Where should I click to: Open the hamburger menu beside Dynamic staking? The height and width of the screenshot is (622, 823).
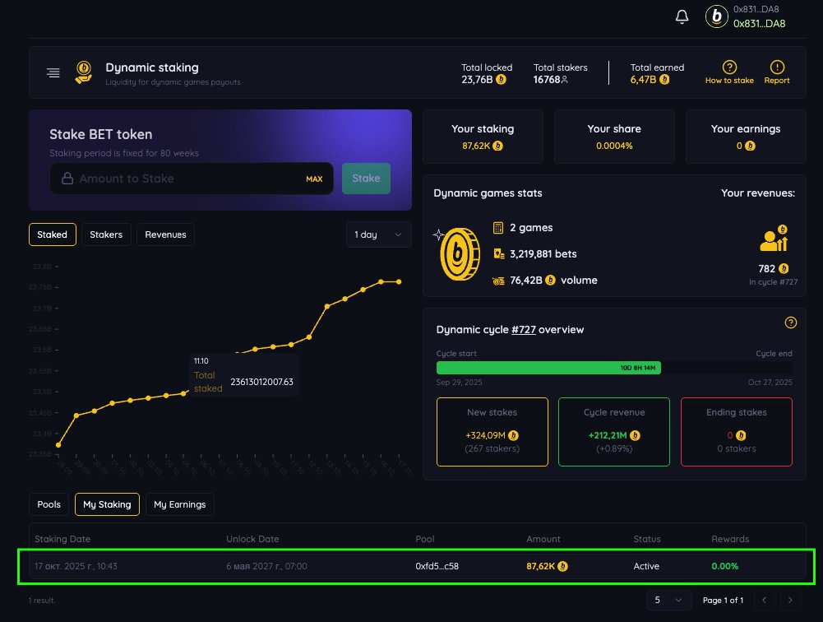pyautogui.click(x=53, y=72)
